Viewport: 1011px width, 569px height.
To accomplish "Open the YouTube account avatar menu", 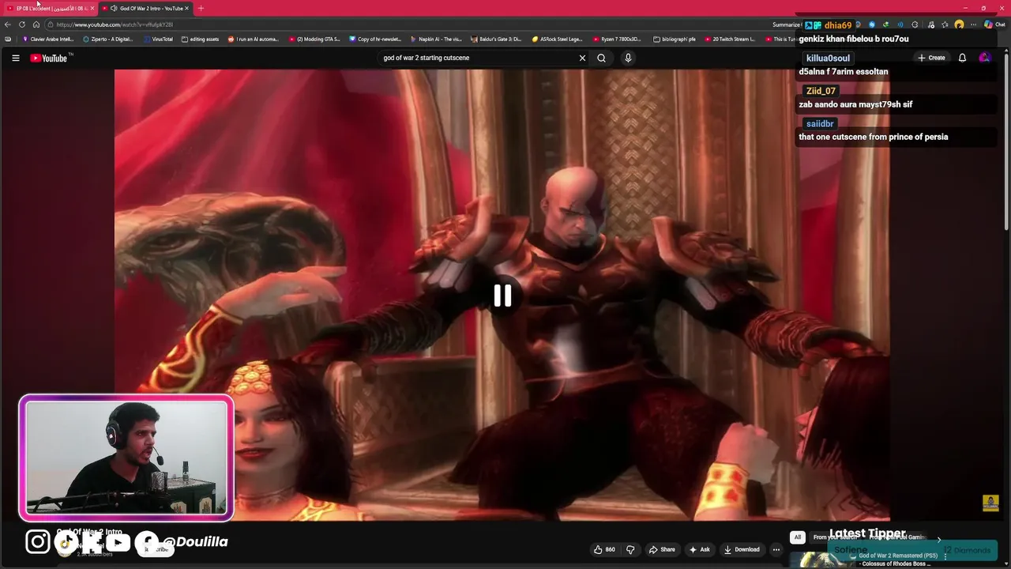I will 984,58.
